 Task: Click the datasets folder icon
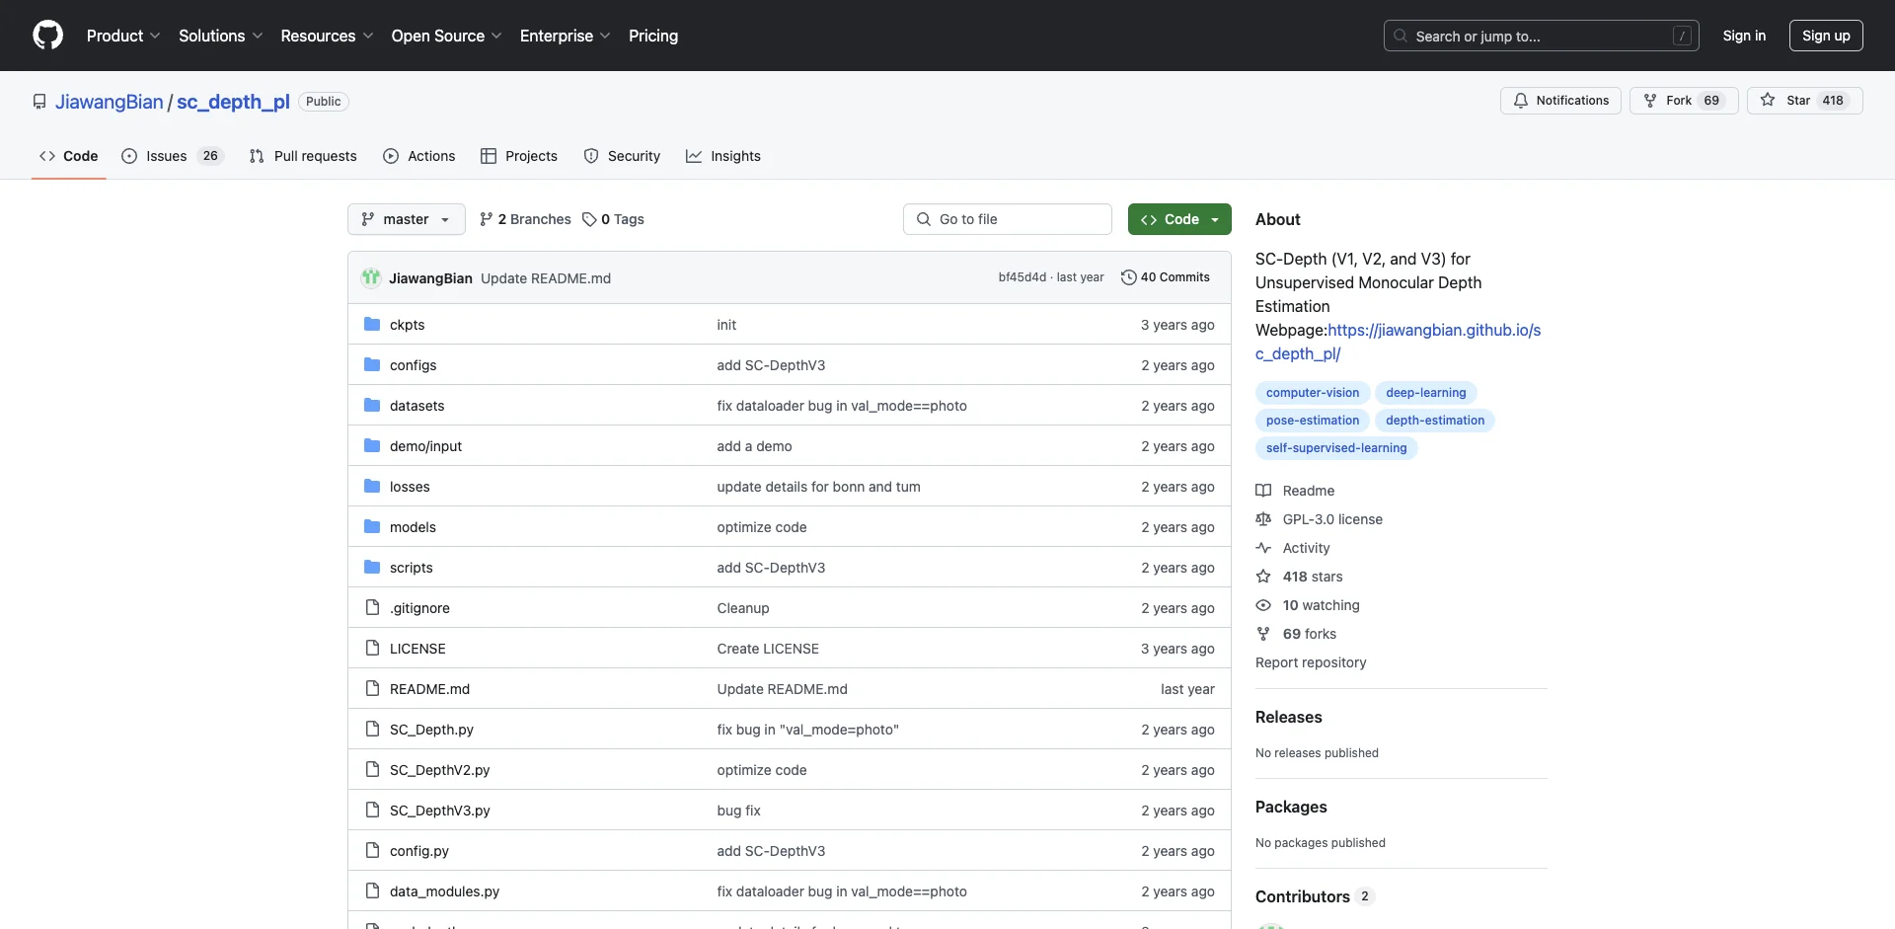click(372, 406)
